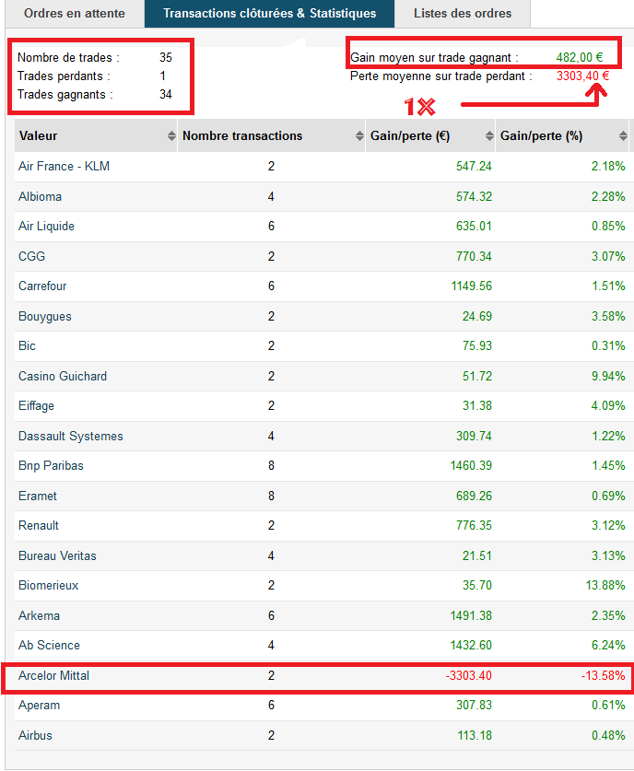Screen dimensions: 634x771
Task: Select the 776.35 Renault gain cell
Action: (x=474, y=526)
